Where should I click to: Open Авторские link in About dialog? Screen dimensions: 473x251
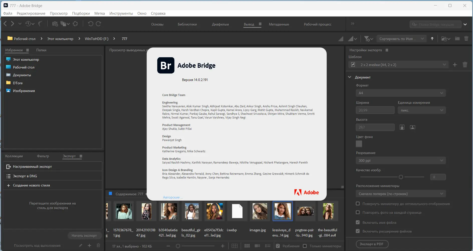pyautogui.click(x=173, y=197)
